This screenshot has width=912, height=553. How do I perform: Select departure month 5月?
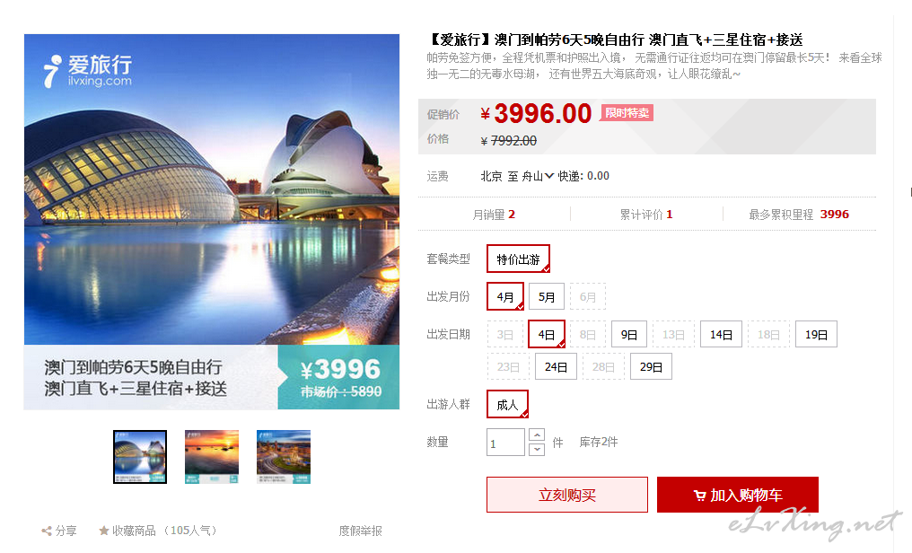(x=546, y=297)
